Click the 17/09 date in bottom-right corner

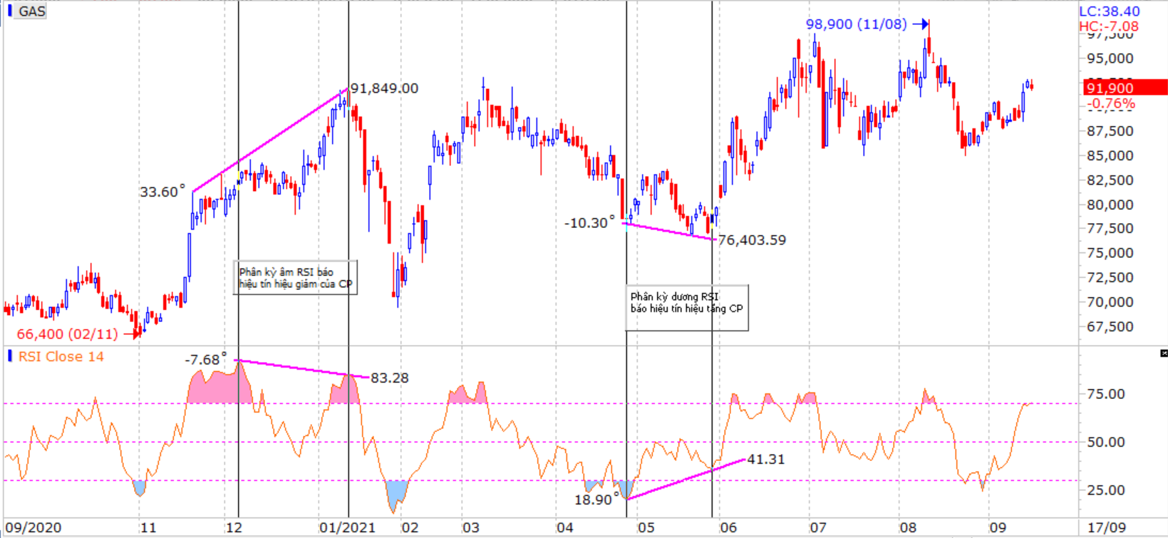(x=1106, y=528)
